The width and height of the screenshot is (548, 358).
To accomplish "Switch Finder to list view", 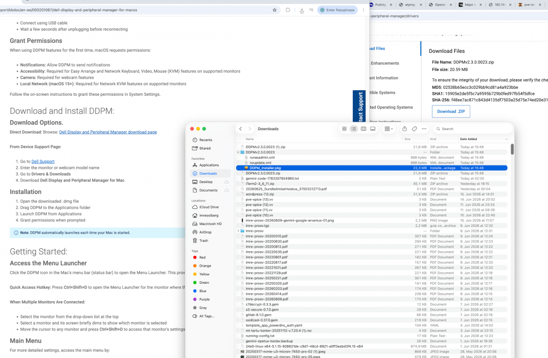I will [354, 129].
